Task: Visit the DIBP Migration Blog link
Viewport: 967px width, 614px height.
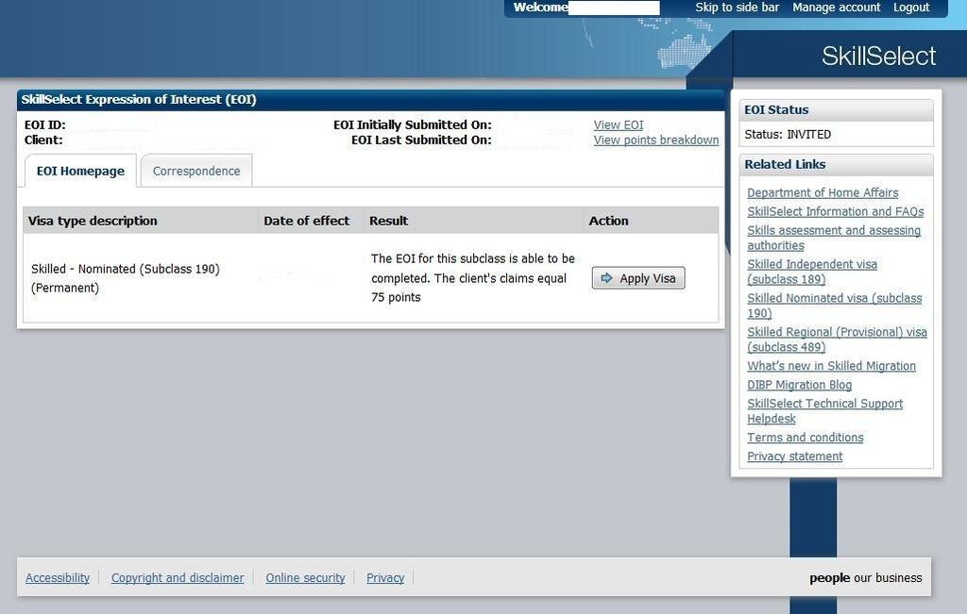Action: click(799, 385)
